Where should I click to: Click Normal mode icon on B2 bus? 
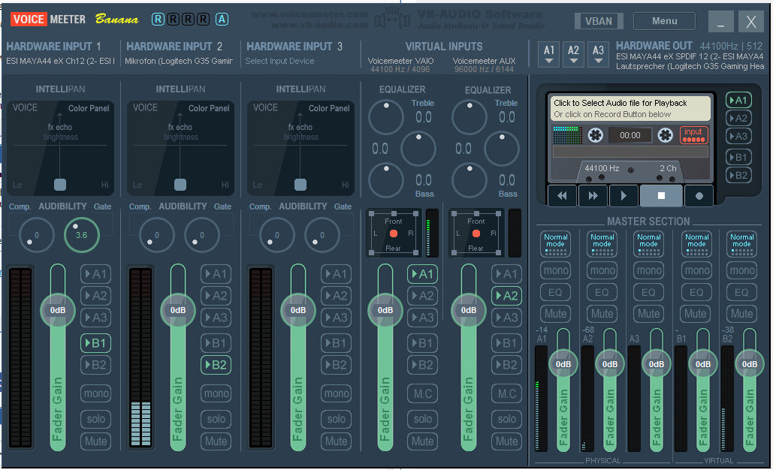tap(742, 244)
